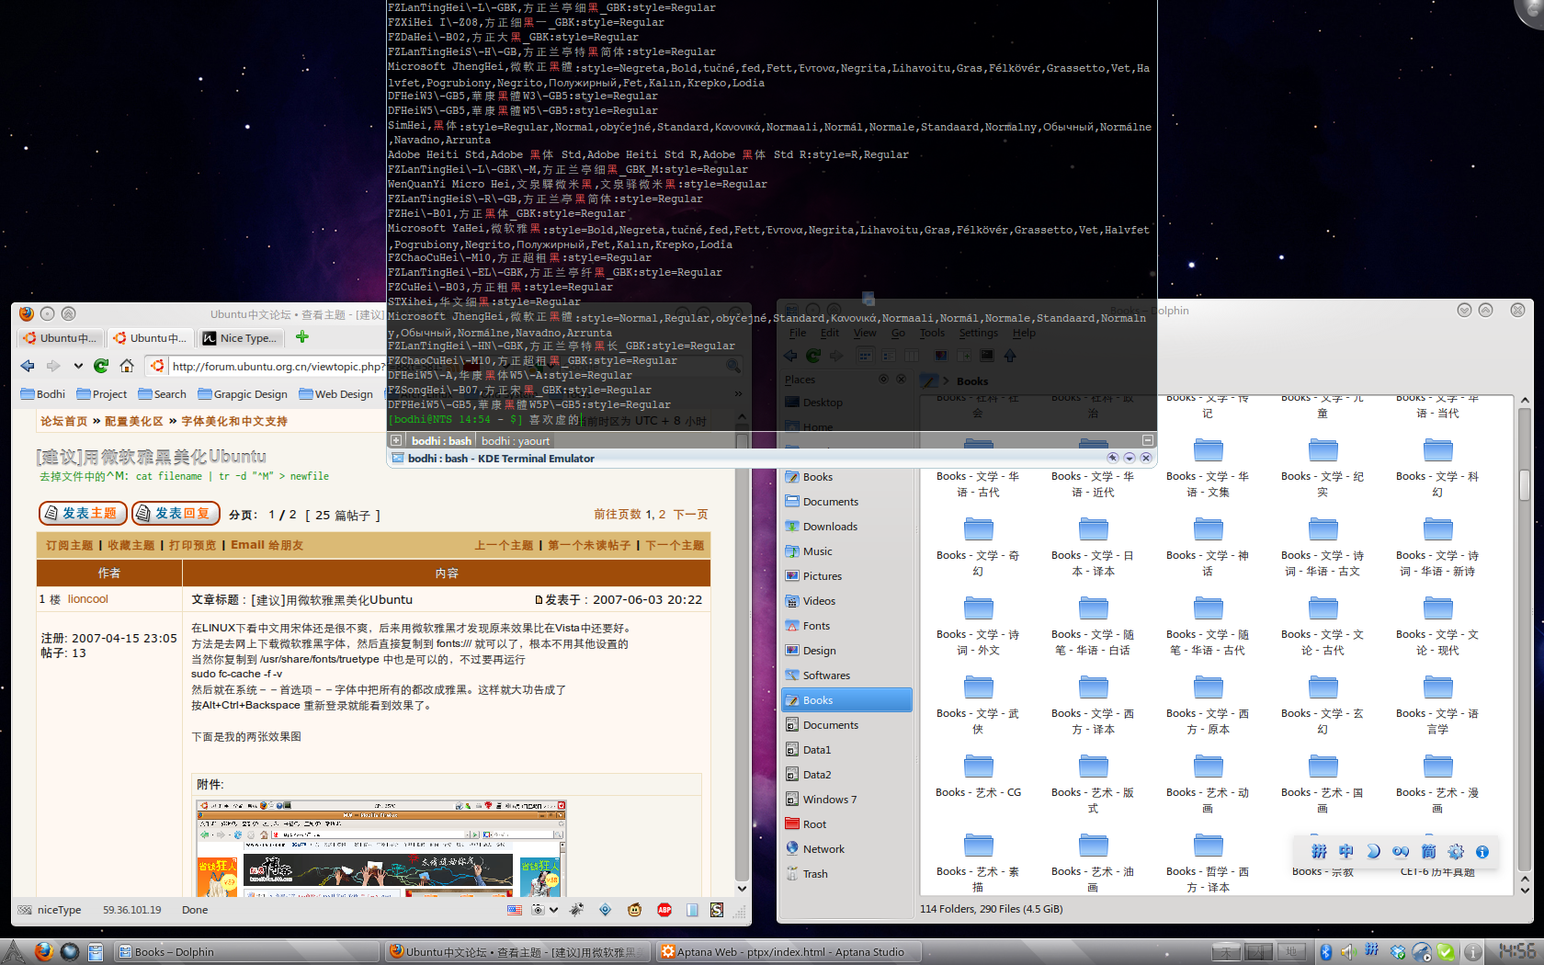Screen dimensions: 1544x965
Task: Open the Books - 文学 - 武侠 folder
Action: click(x=978, y=704)
